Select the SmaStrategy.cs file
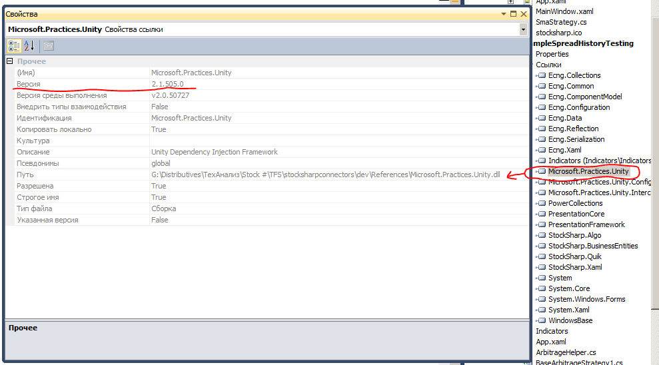This screenshot has width=659, height=365. (x=561, y=22)
